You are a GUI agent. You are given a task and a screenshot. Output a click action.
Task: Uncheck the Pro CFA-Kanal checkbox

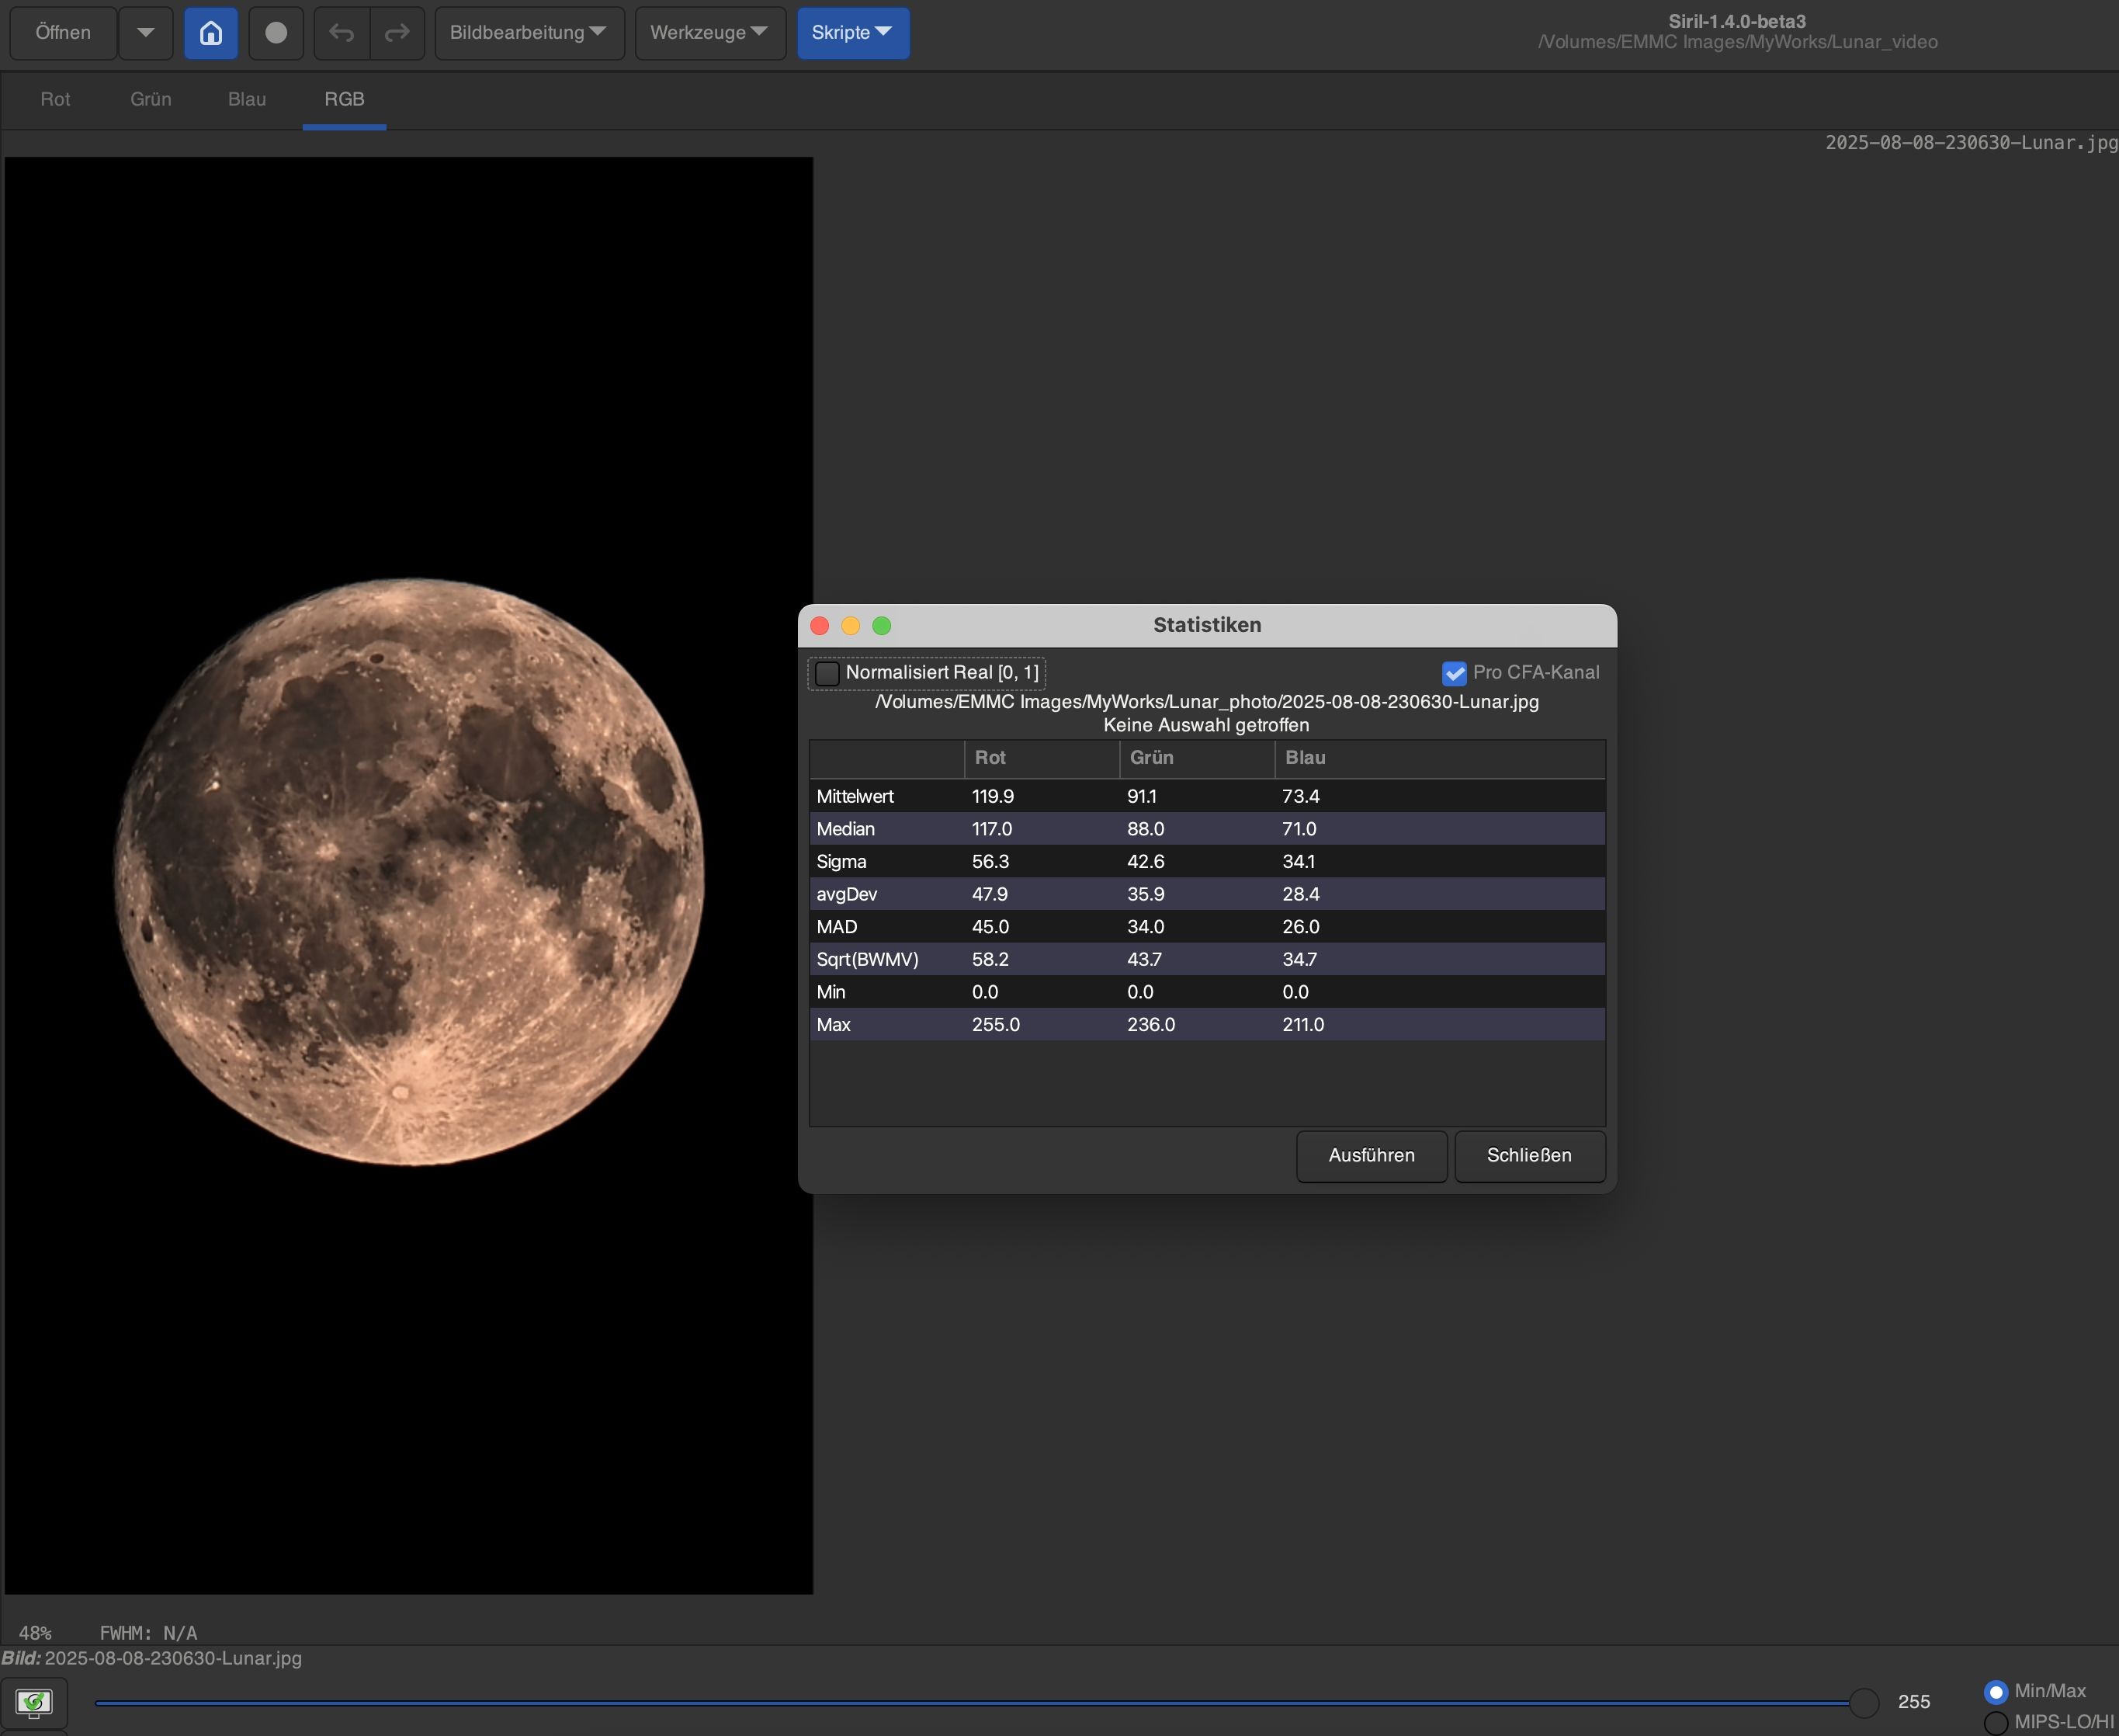[x=1455, y=673]
